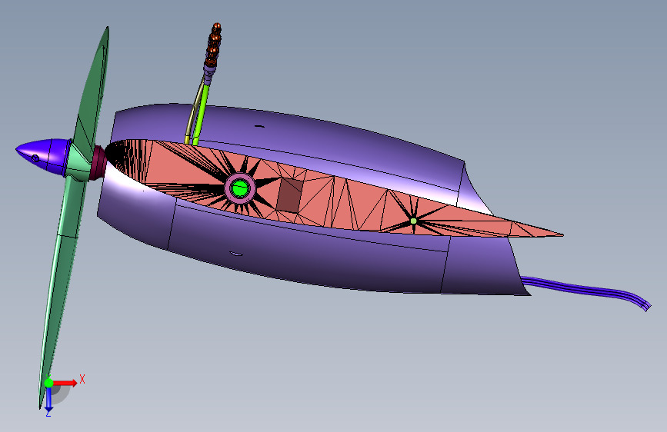Click the green motor shaft circle in section
The width and height of the screenshot is (667, 432).
click(240, 188)
